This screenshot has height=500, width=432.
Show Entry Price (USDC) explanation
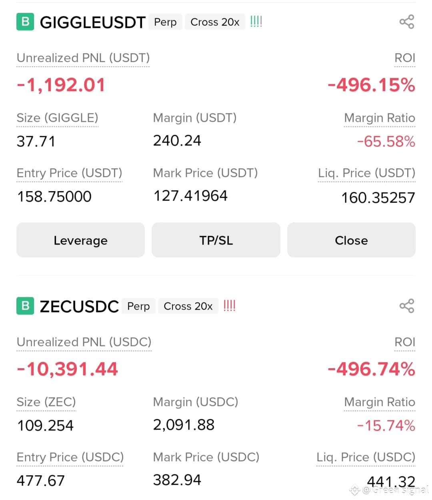70,458
